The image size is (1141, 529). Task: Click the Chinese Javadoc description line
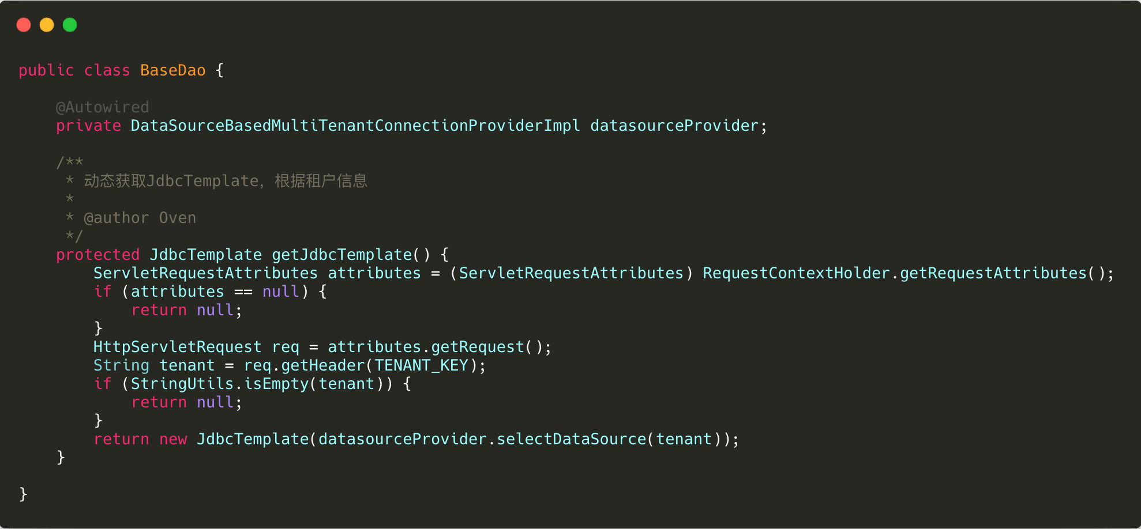225,181
